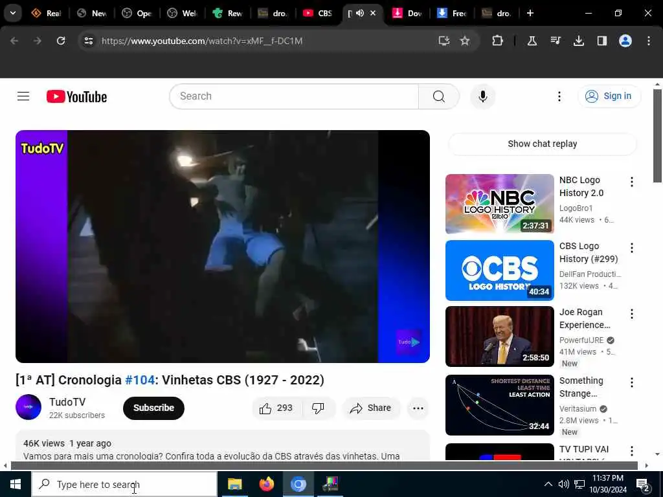Share this video

(x=371, y=408)
